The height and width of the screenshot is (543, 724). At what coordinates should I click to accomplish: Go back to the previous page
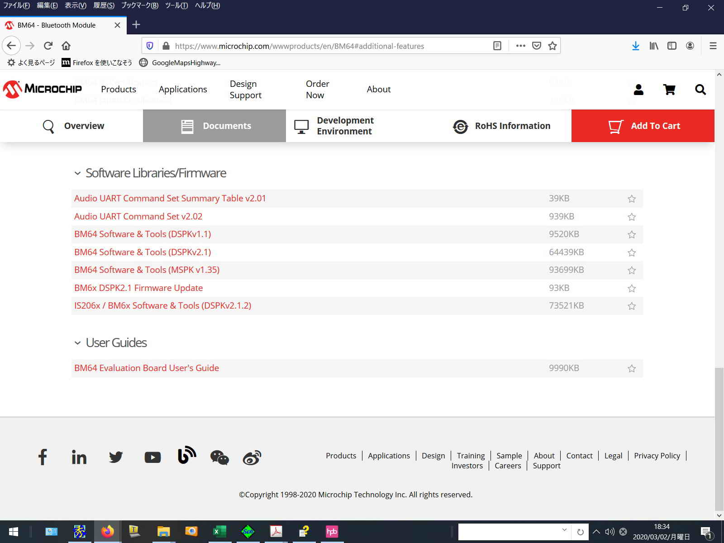11,46
